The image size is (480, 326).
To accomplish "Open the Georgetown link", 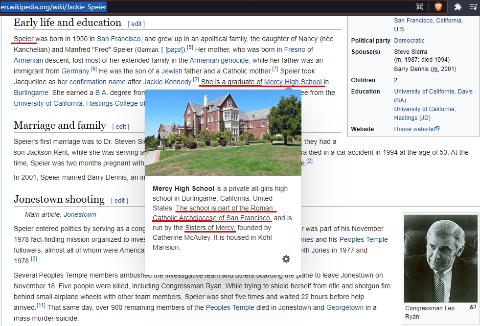I will [x=345, y=307].
